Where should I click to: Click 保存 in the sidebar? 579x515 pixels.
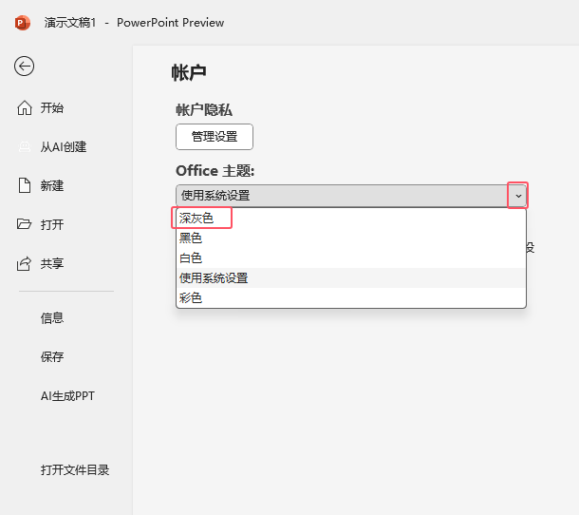(x=52, y=357)
